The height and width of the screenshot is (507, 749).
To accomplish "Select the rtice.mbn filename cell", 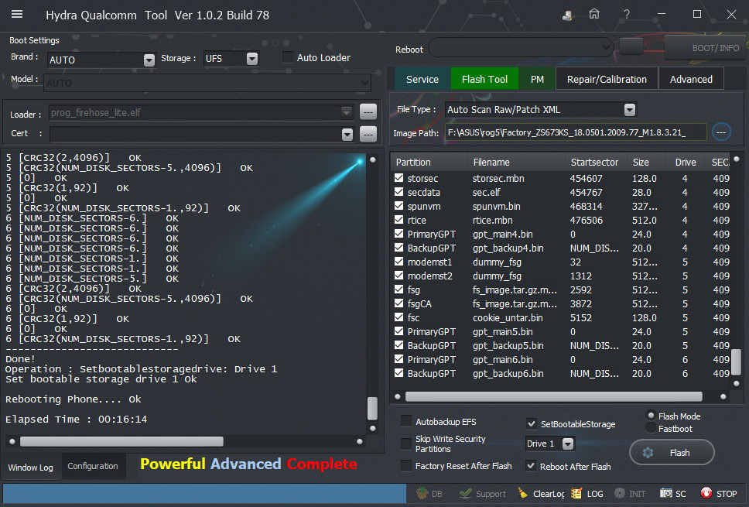I will point(492,221).
